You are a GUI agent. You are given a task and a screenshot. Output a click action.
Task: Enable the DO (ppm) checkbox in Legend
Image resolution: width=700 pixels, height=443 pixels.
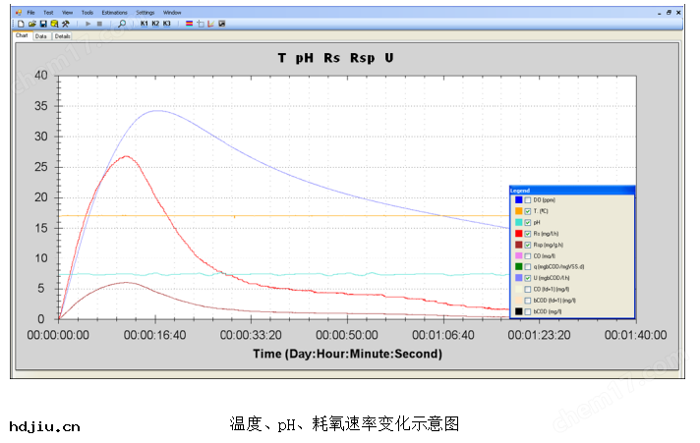pos(528,200)
